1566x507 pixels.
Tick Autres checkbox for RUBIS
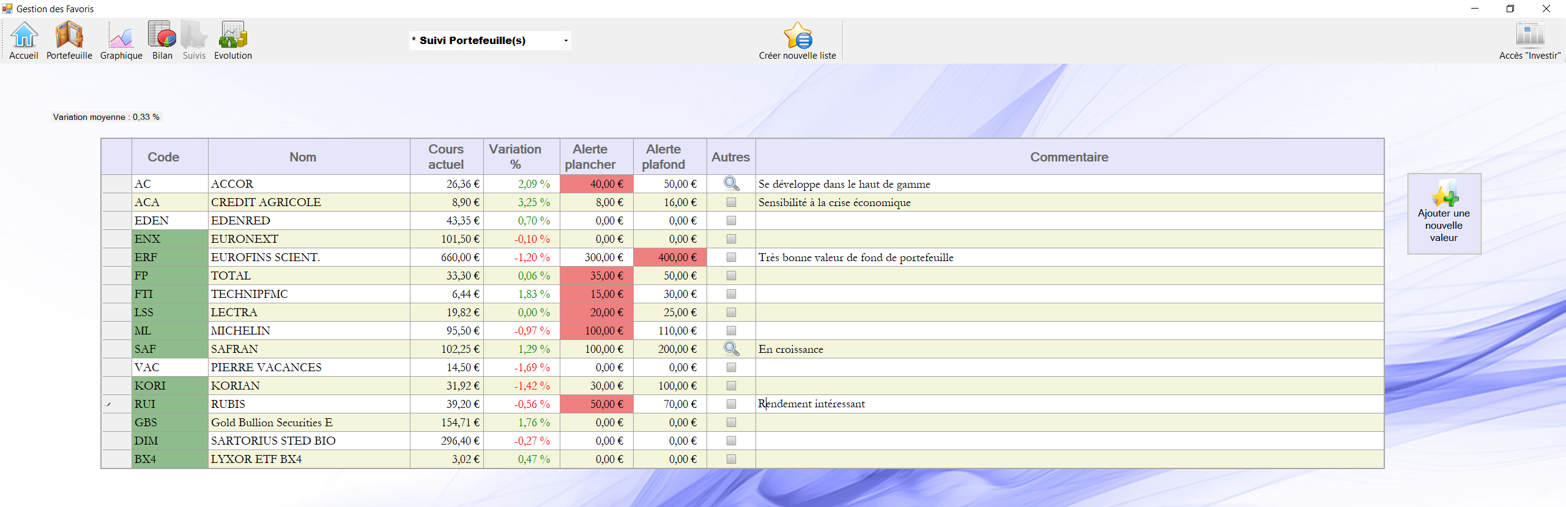pyautogui.click(x=731, y=404)
